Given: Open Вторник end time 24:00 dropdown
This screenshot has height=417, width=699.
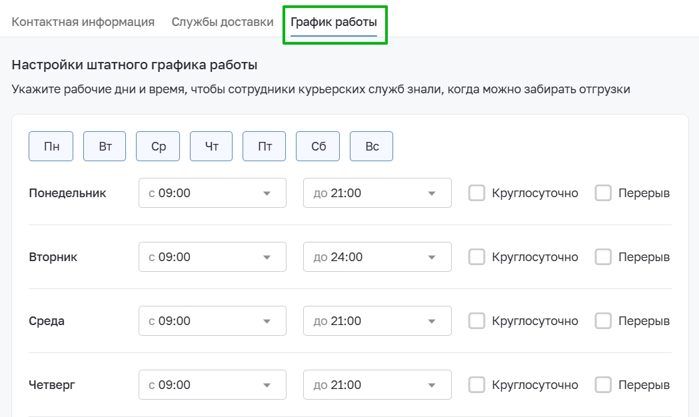Looking at the screenshot, I should pos(377,256).
